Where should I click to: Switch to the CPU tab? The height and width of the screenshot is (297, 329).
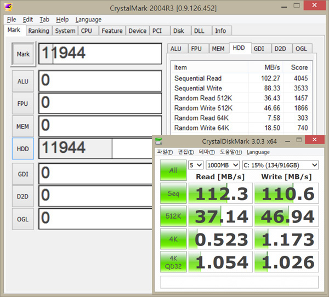[88, 31]
